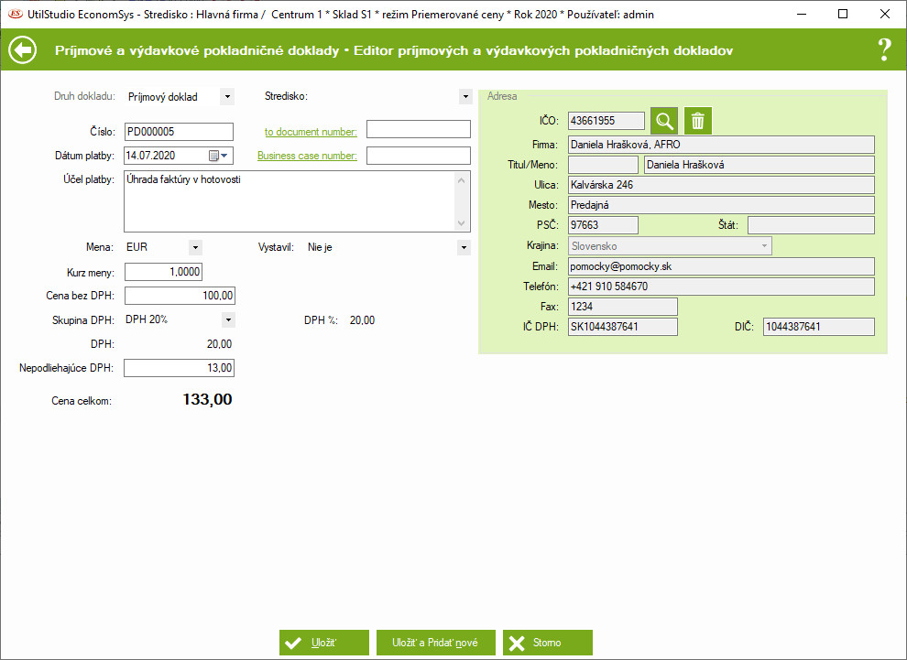Image resolution: width=907 pixels, height=660 pixels.
Task: Close the EconomSys window
Action: point(884,14)
